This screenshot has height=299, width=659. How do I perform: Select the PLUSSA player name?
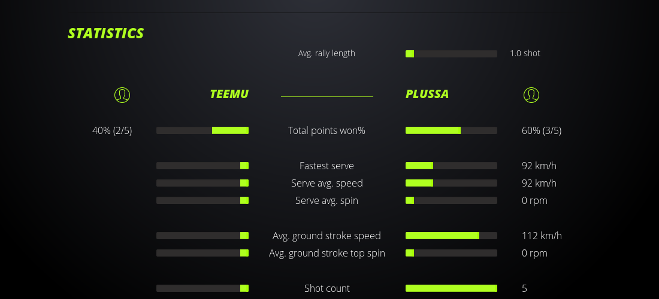[427, 94]
